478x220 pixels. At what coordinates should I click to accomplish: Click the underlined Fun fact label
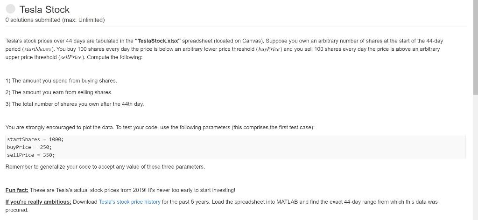point(17,190)
